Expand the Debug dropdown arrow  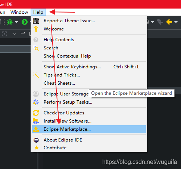16,22
